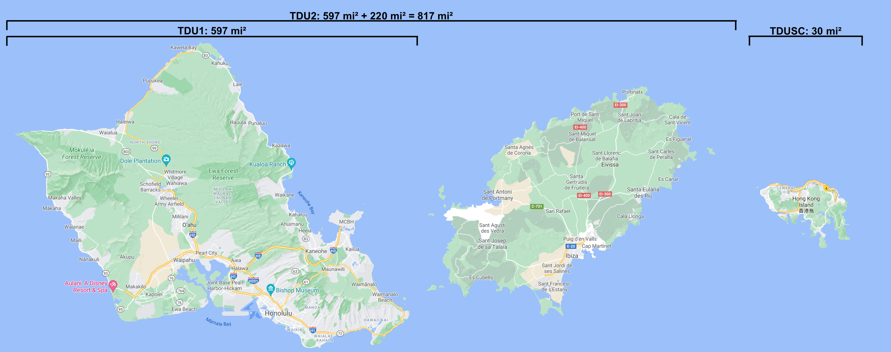
Task: Click the Hong Kong Island label
Action: (x=806, y=204)
